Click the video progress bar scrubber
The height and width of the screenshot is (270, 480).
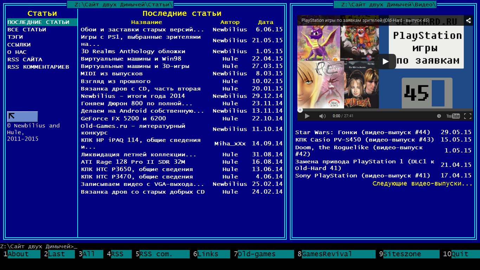coord(300,110)
